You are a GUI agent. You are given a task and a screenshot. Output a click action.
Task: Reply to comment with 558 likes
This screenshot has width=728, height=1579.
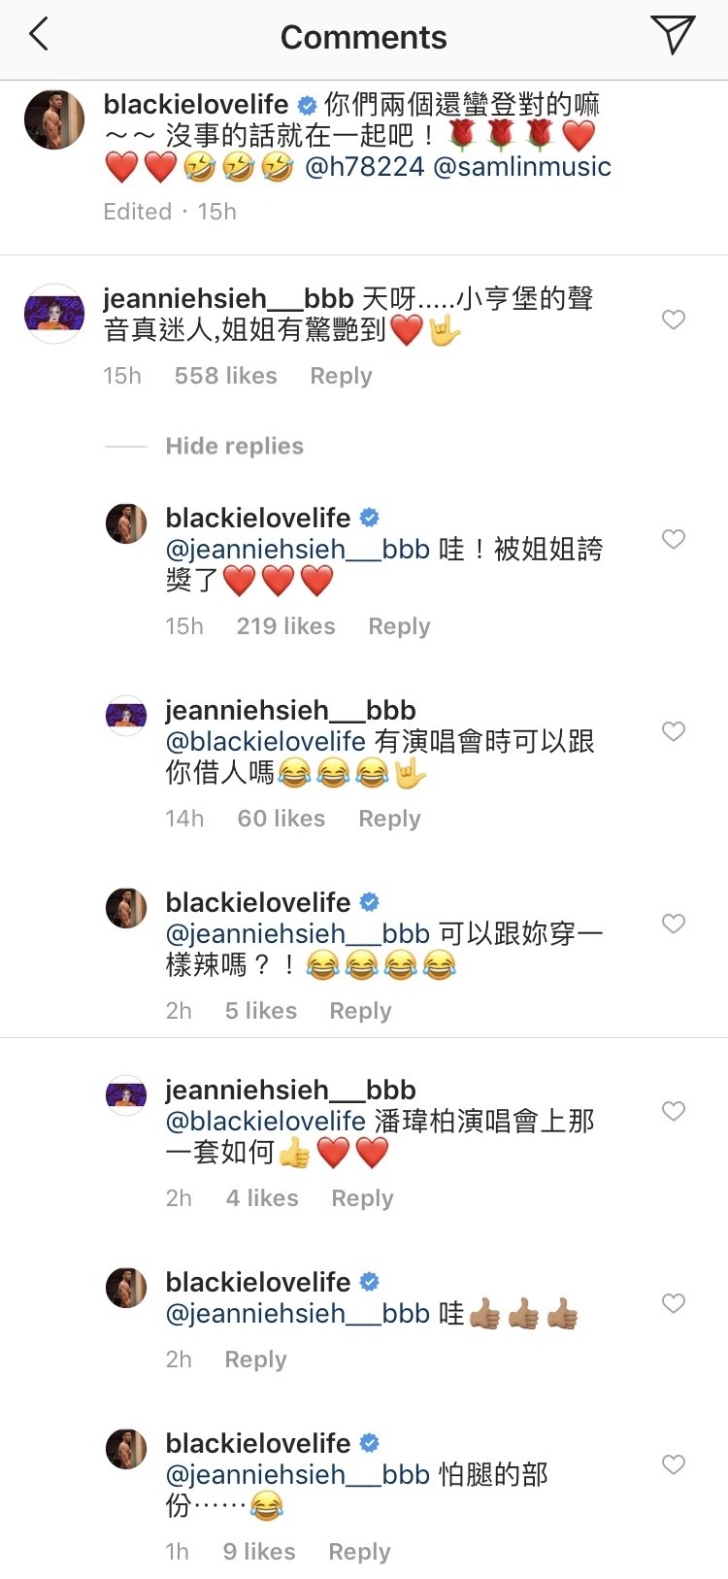[341, 376]
